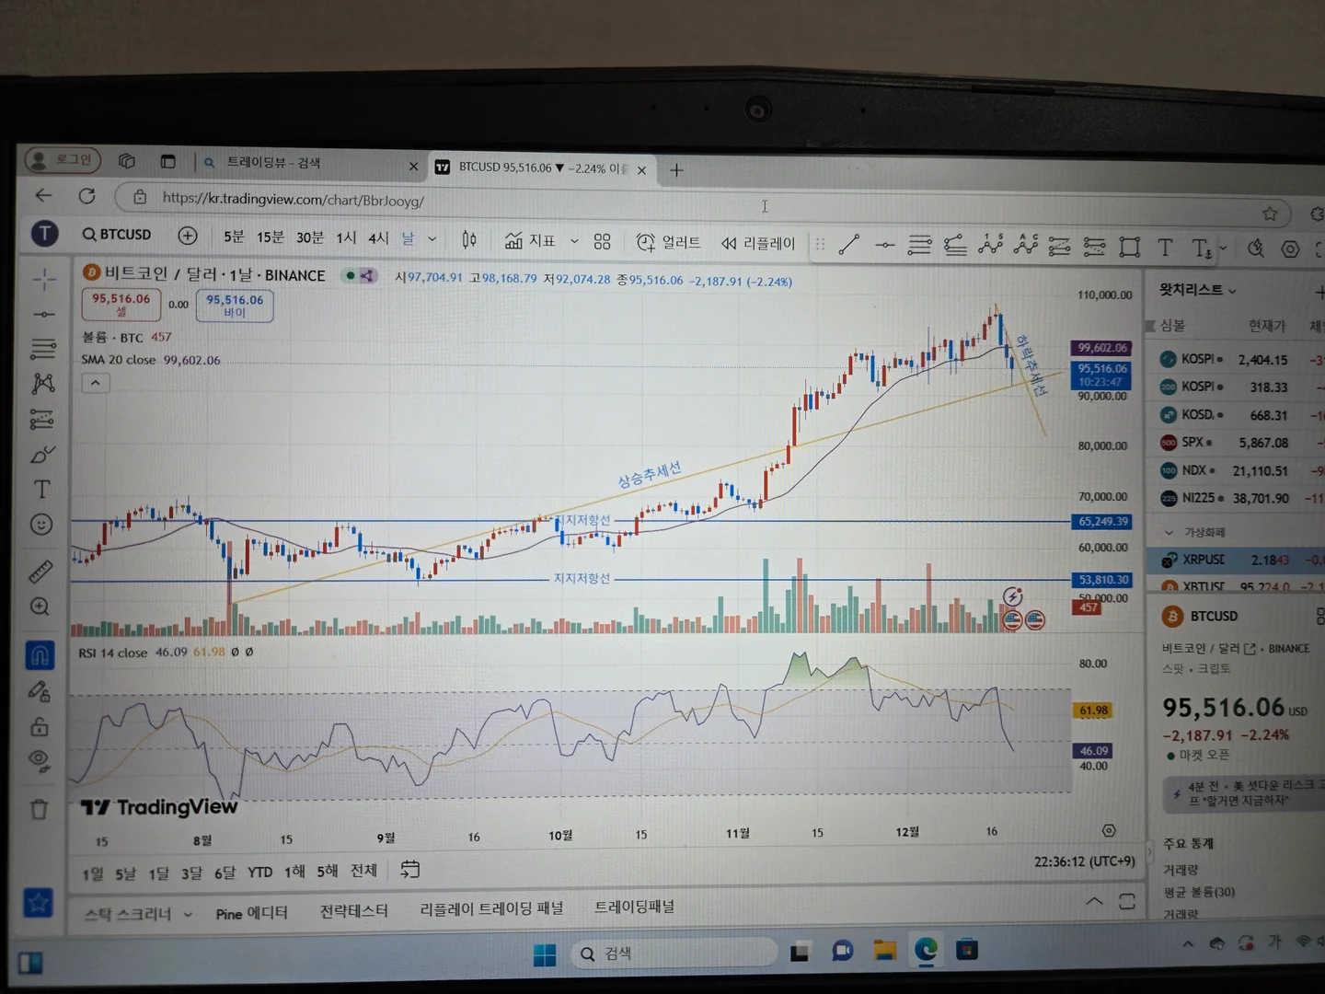Open the brush drawing tool
This screenshot has height=994, width=1325.
pos(42,455)
